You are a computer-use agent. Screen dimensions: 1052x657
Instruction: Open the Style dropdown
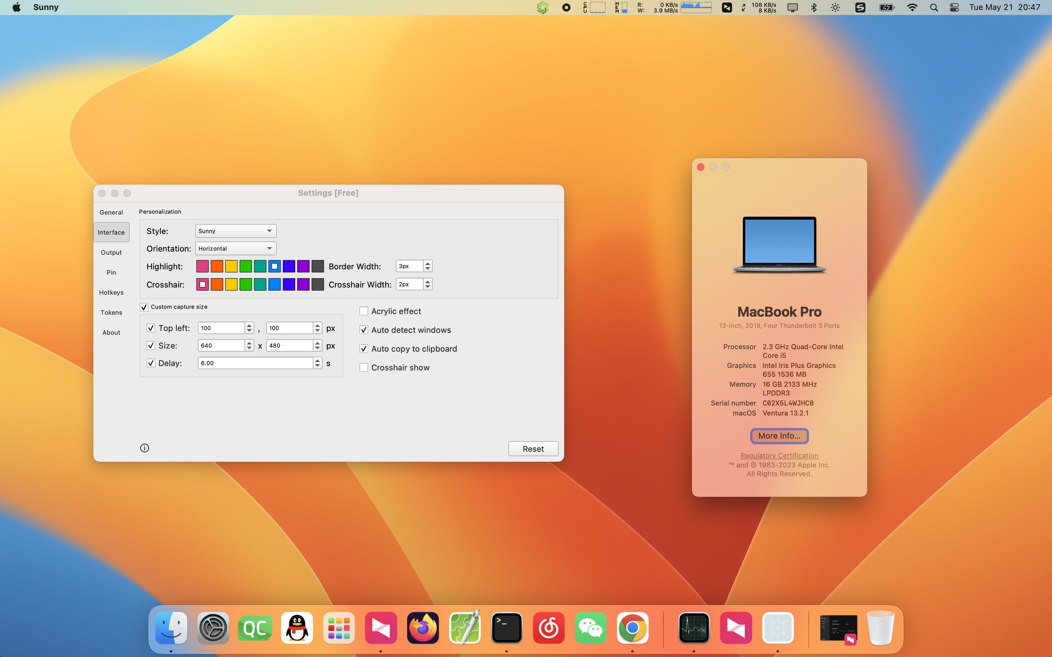point(236,231)
